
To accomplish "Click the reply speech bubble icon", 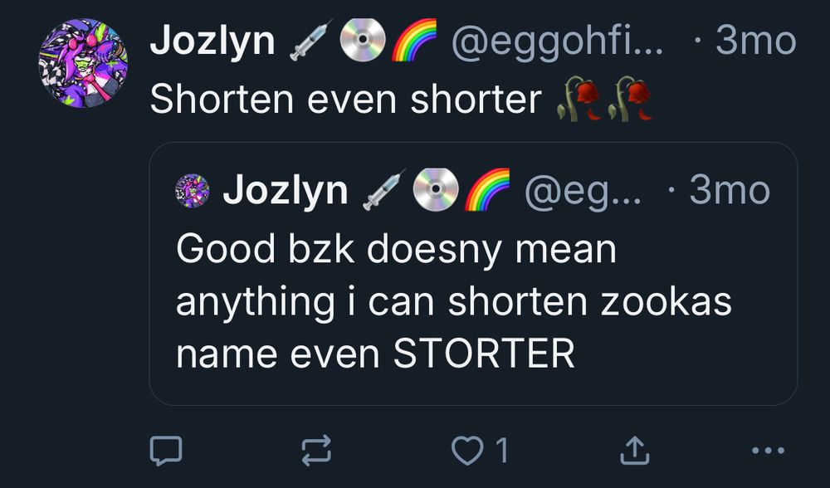I will tap(166, 451).
